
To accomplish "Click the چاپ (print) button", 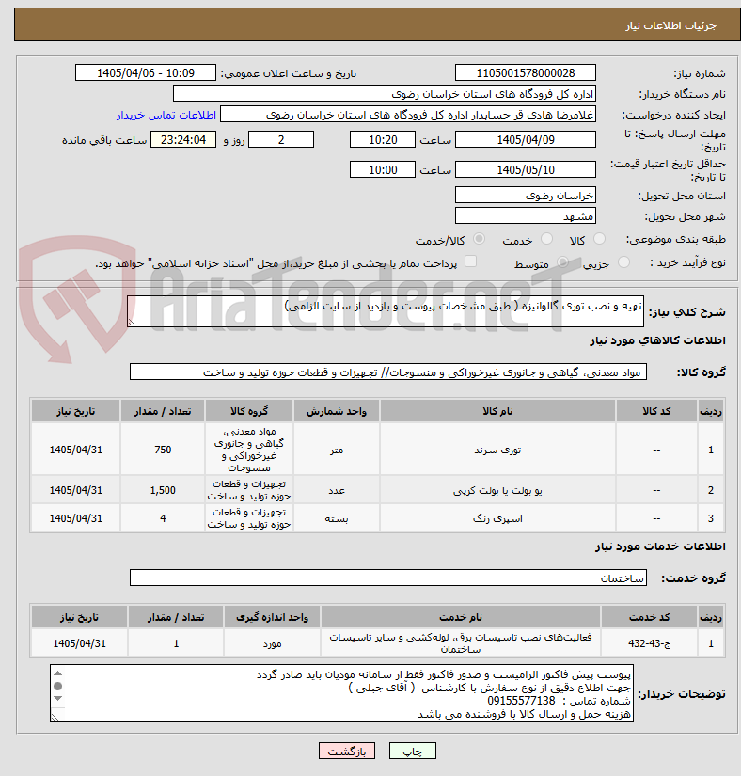I will pyautogui.click(x=412, y=751).
